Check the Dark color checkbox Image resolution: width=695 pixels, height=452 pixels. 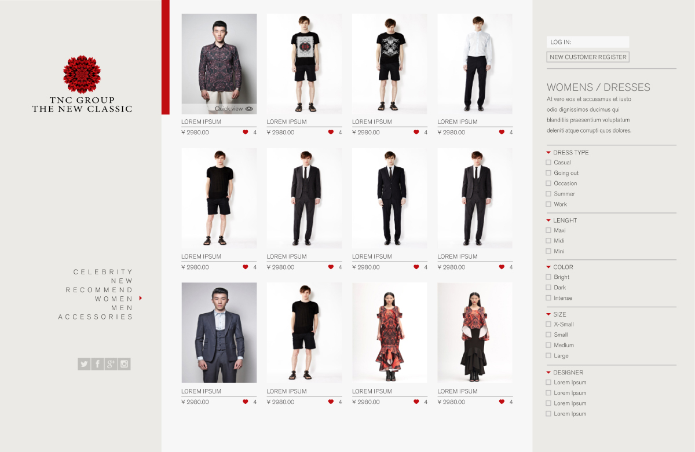(x=548, y=288)
